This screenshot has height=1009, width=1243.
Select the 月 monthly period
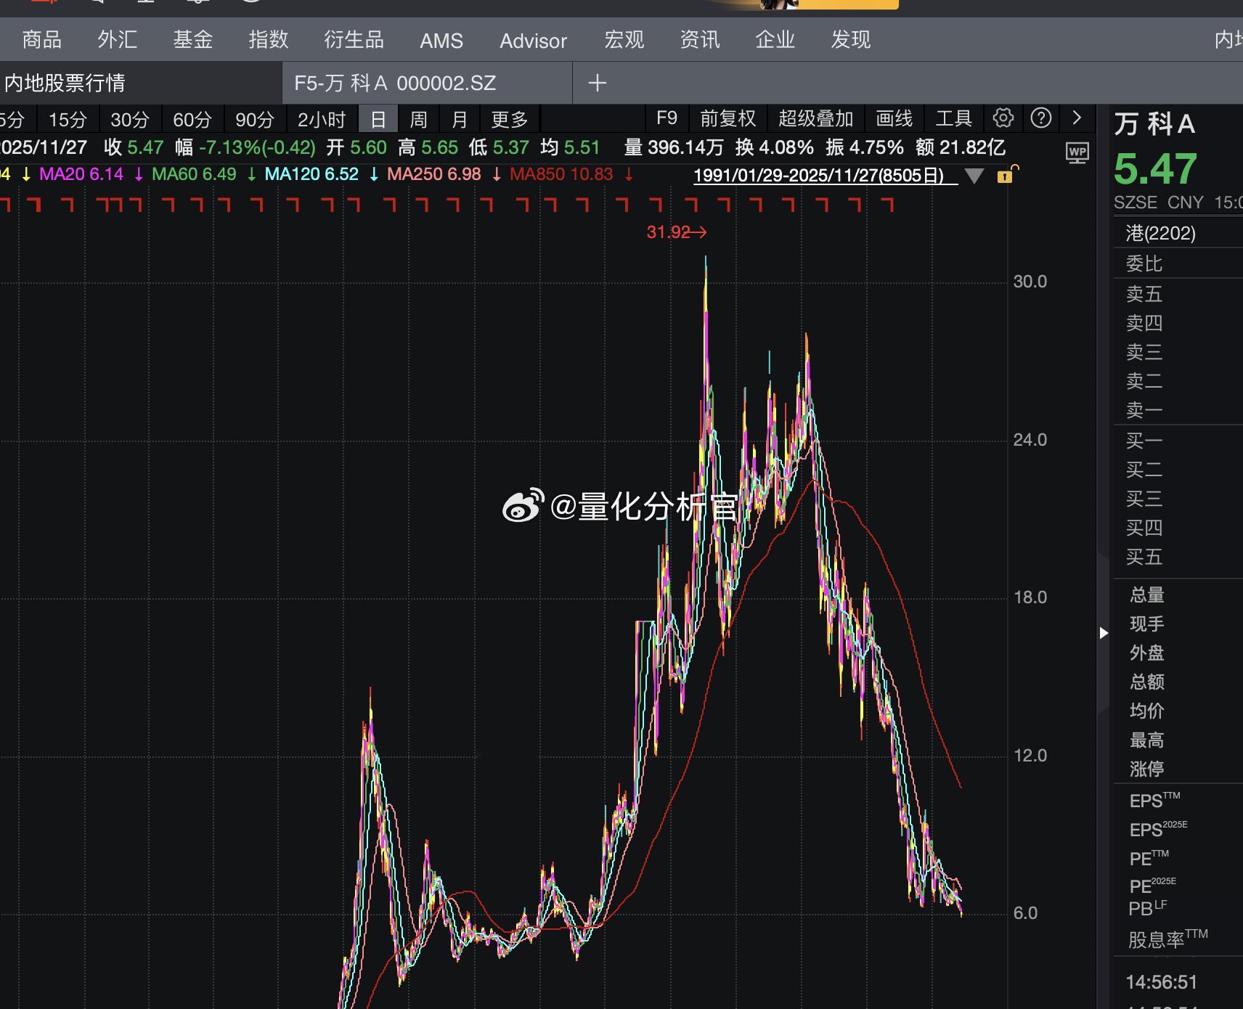point(459,119)
